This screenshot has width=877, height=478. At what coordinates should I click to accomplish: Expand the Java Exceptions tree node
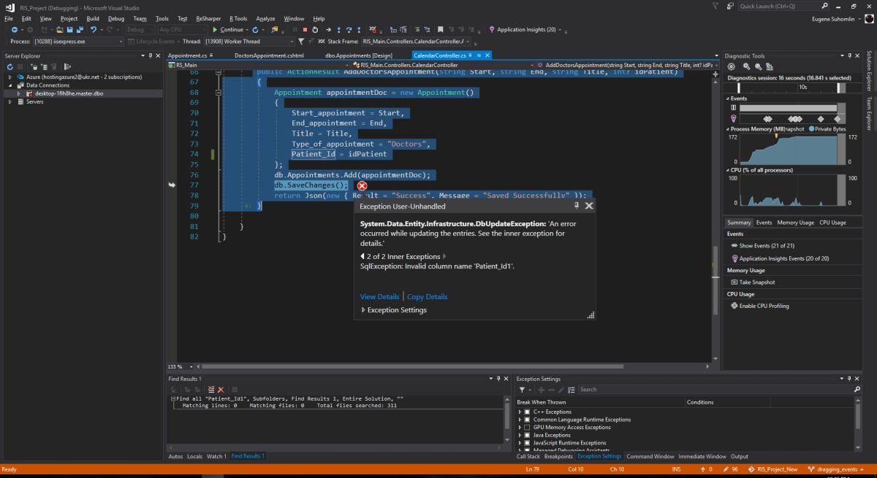tap(520, 435)
